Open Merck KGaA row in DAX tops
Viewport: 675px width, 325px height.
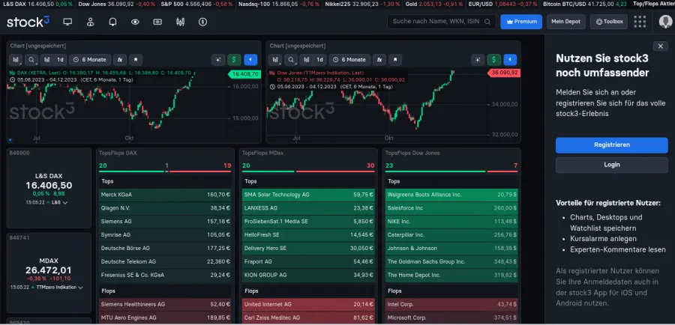[165, 195]
